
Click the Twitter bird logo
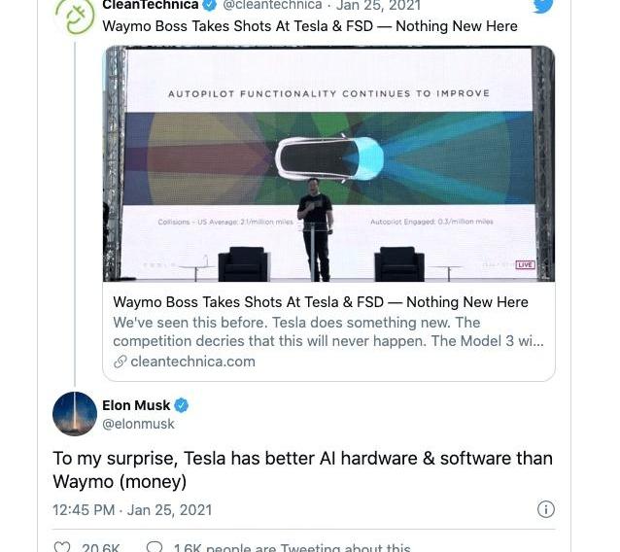tap(543, 6)
